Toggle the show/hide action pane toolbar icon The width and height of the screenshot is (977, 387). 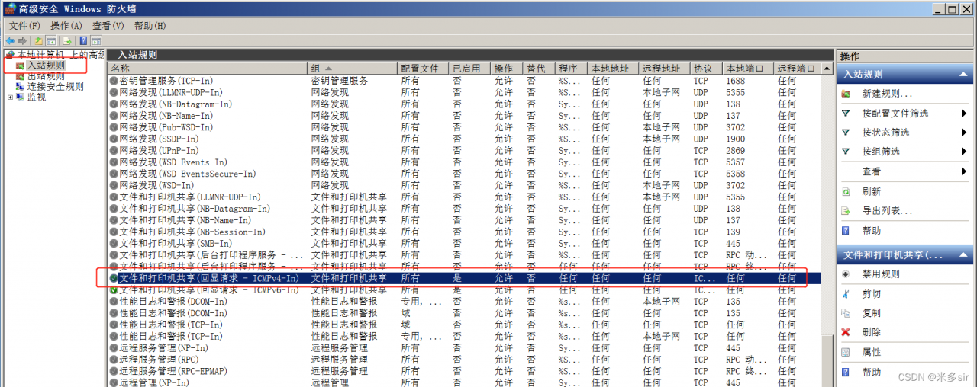point(96,40)
